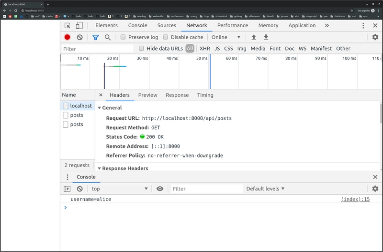The image size is (383, 252).
Task: Check Hide data URLs
Action: tap(141, 48)
